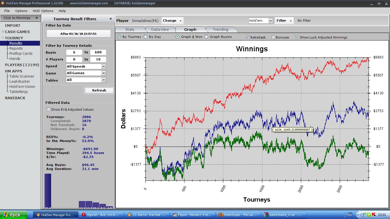Expand the CASH GAMES tree node
Screen dimensions: 390x219
(3, 32)
